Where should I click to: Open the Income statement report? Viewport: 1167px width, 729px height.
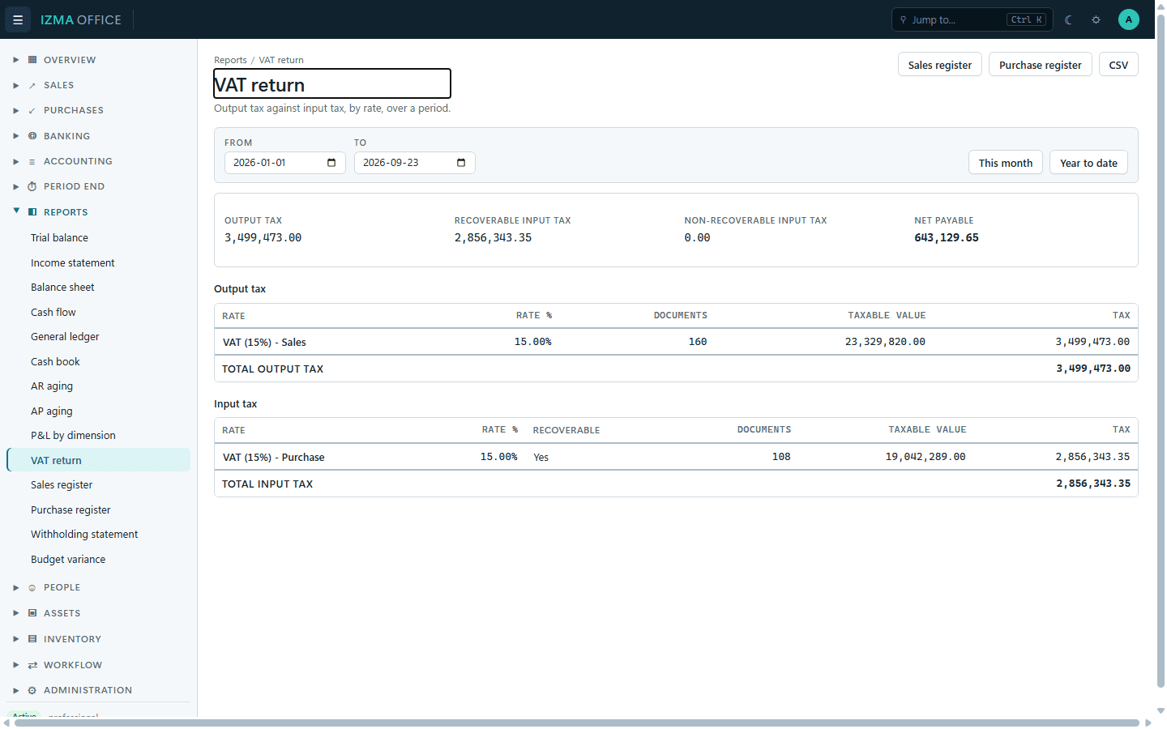(98, 263)
